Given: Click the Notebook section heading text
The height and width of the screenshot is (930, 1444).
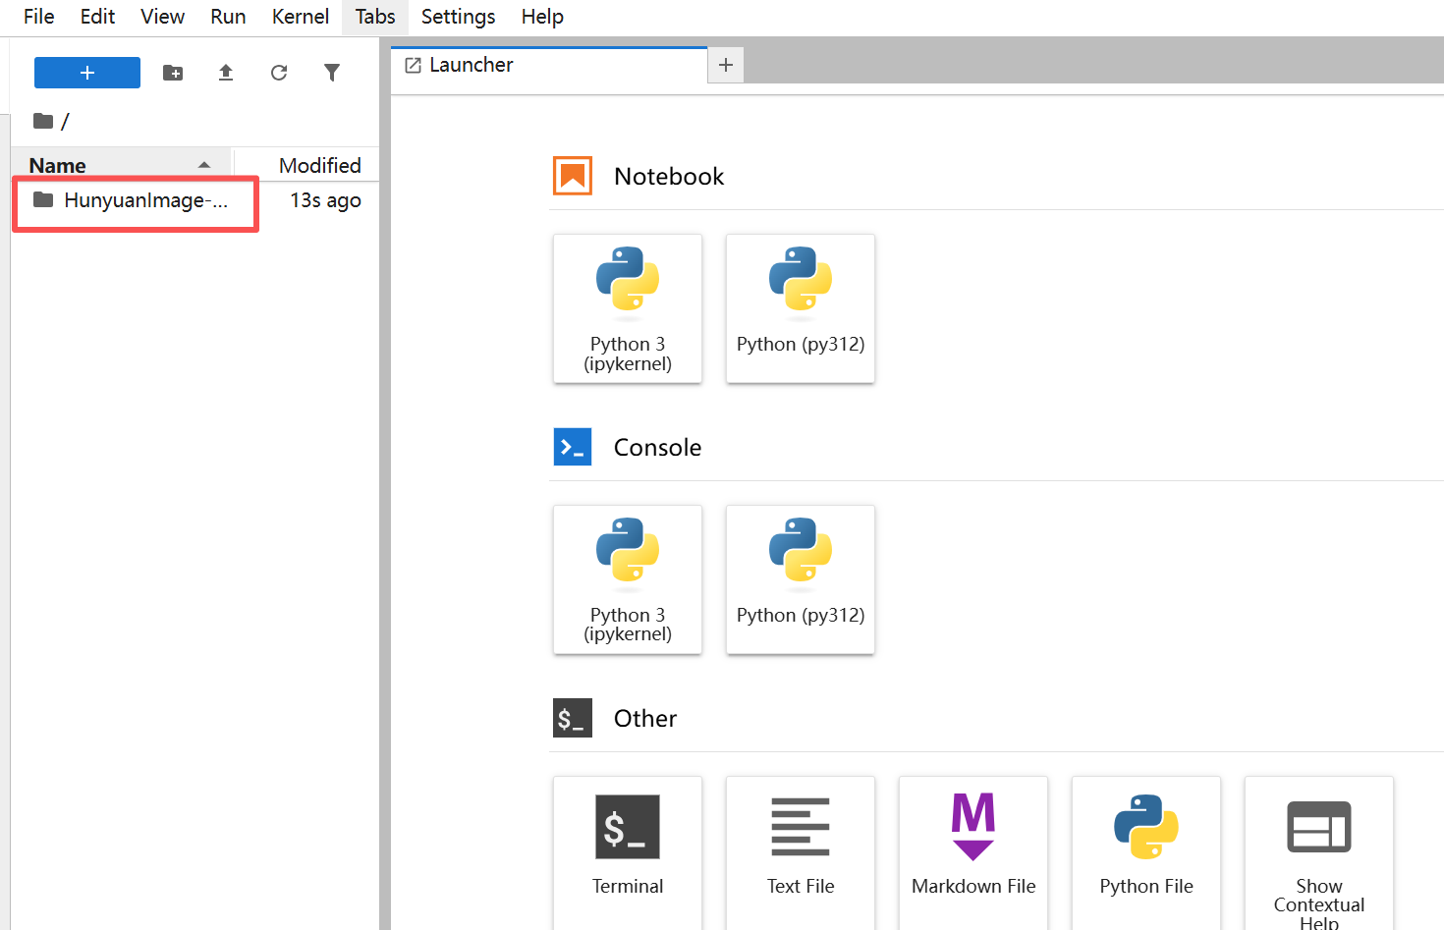Looking at the screenshot, I should coord(669,177).
